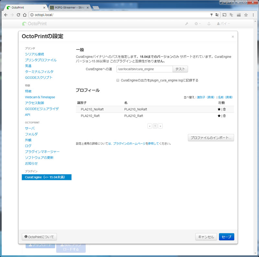Go to previous profile page
This screenshot has width=259, height=257.
click(x=150, y=126)
